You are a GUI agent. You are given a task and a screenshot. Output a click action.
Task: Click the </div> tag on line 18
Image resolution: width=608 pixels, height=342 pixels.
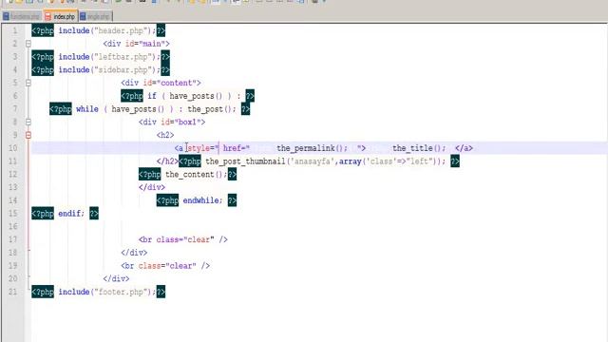134,253
